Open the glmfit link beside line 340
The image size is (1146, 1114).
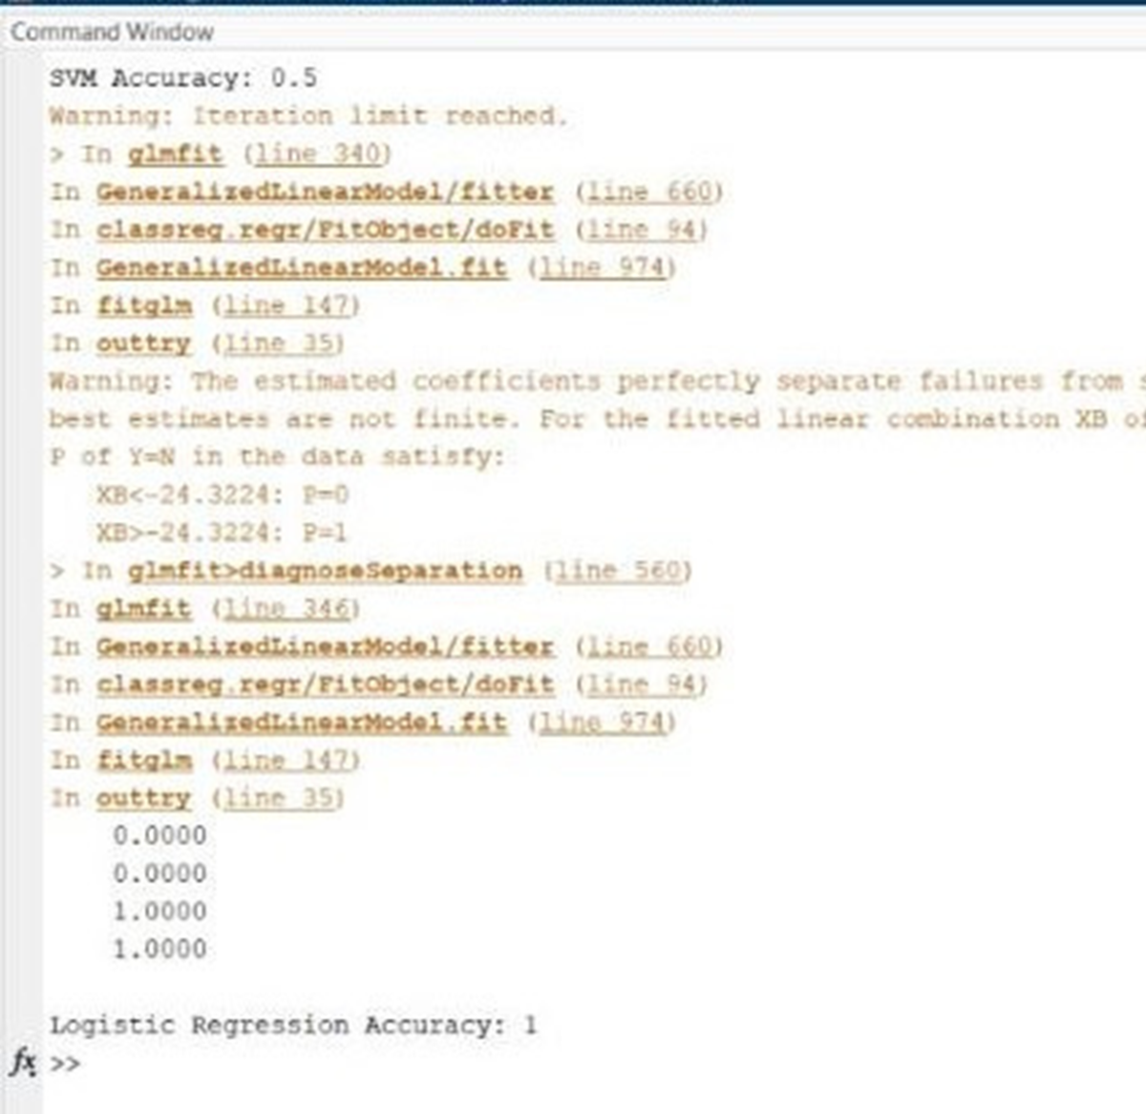tap(175, 154)
